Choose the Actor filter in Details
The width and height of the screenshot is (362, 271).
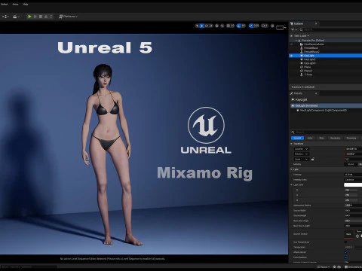pyautogui.click(x=310, y=138)
